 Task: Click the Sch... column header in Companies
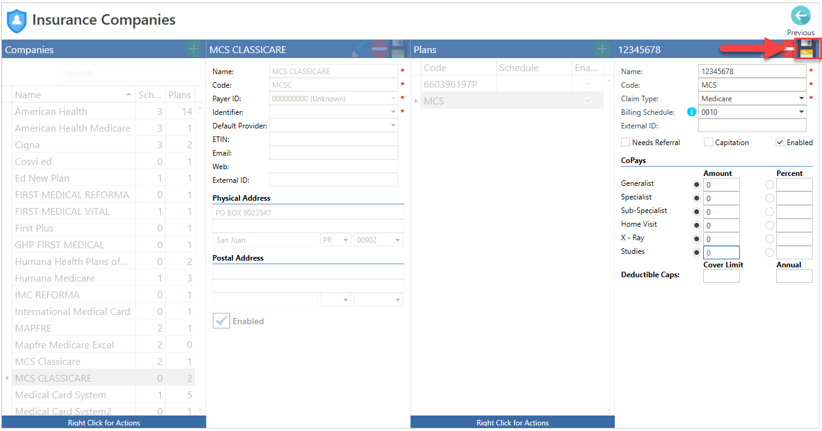[x=150, y=94]
